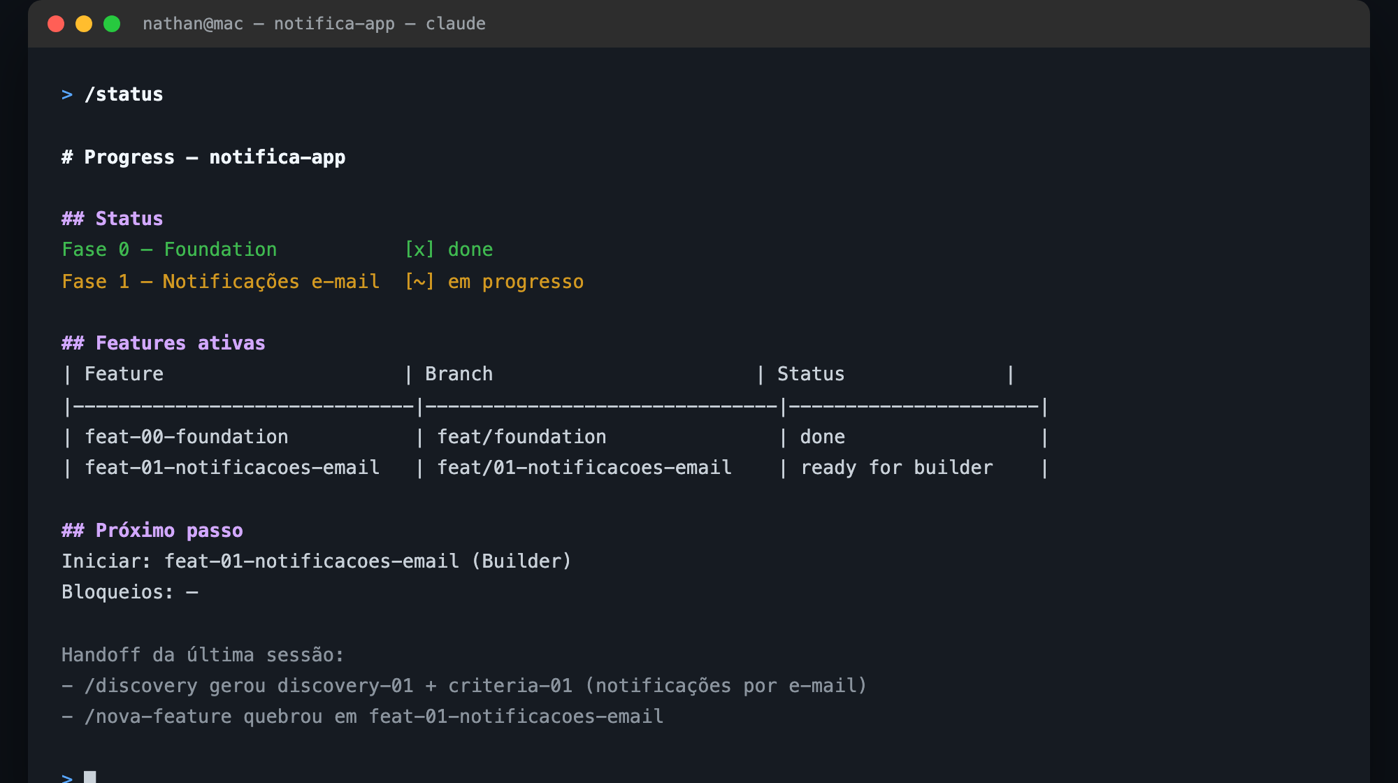Click the 'Iniciar: feat-01-notificacoes-email (Builder)' line
Screen dimensions: 1398x783
coord(317,561)
